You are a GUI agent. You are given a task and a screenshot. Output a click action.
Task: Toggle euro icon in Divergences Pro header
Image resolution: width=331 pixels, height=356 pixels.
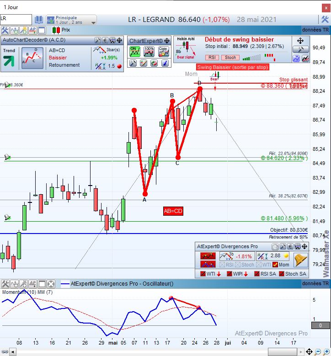[290, 247]
